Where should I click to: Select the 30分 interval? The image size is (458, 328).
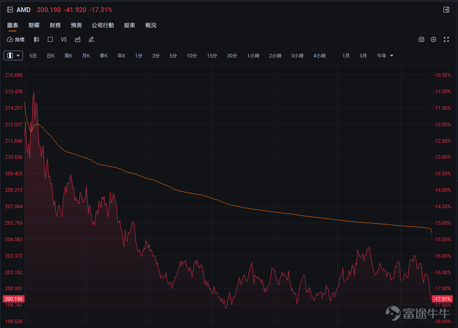click(232, 55)
